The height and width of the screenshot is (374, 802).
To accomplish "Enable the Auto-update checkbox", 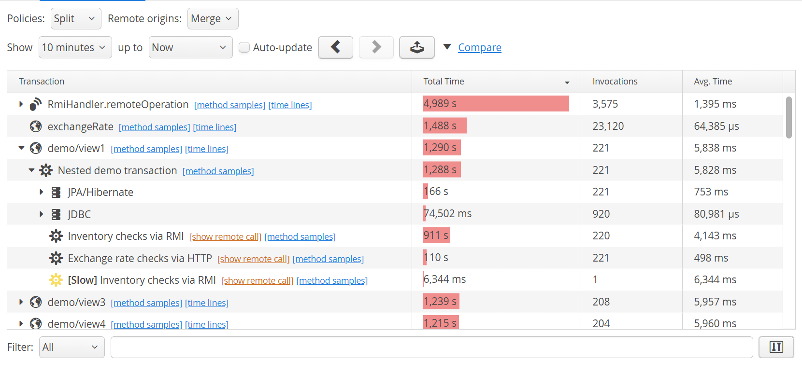I will click(x=244, y=47).
